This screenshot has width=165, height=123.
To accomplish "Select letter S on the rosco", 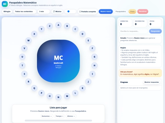I will (x=24, y=74).
